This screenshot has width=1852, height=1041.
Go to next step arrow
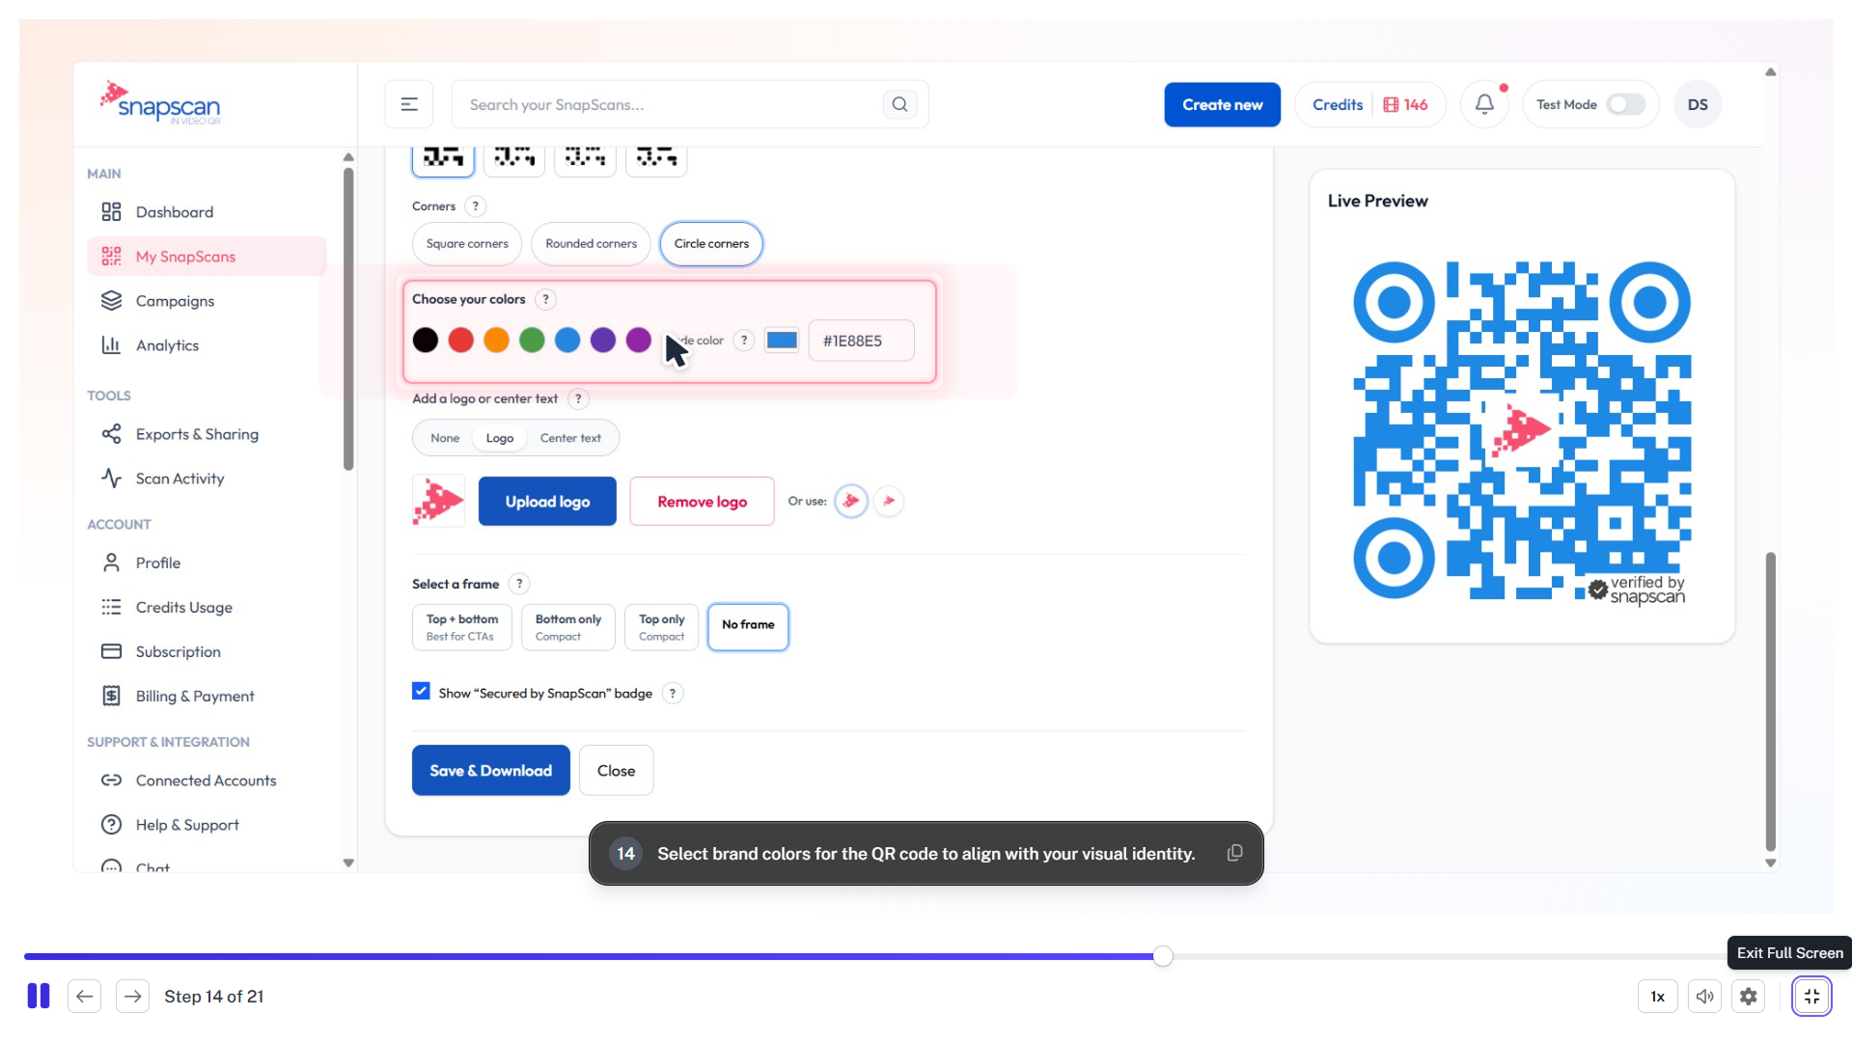133,997
